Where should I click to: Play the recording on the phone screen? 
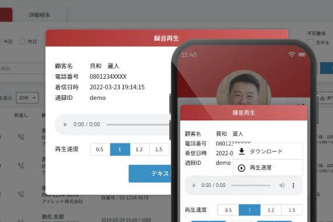[194, 185]
